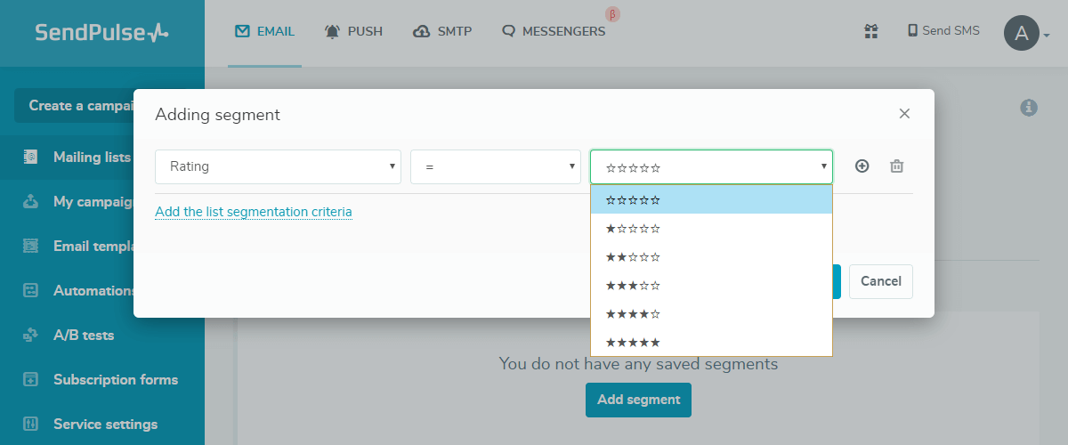Click the gift icon in header
This screenshot has height=445, width=1068.
tap(871, 32)
